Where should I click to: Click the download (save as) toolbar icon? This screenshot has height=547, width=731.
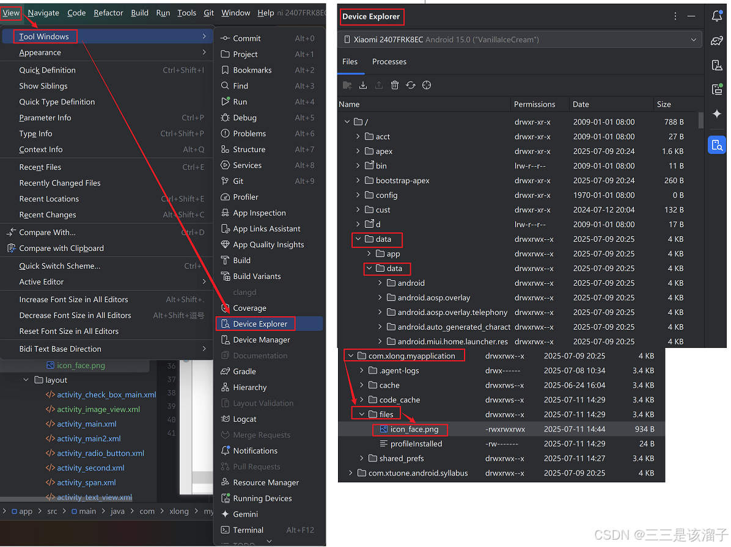pyautogui.click(x=363, y=85)
